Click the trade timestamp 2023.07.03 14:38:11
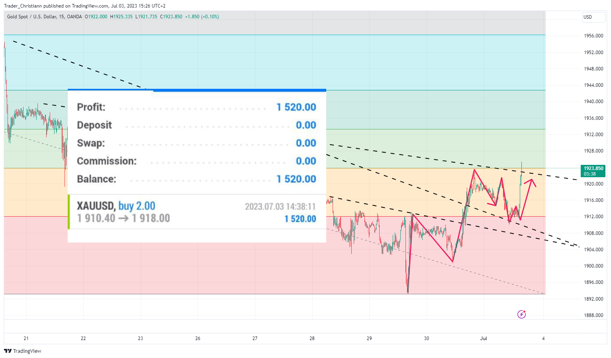 [x=280, y=206]
